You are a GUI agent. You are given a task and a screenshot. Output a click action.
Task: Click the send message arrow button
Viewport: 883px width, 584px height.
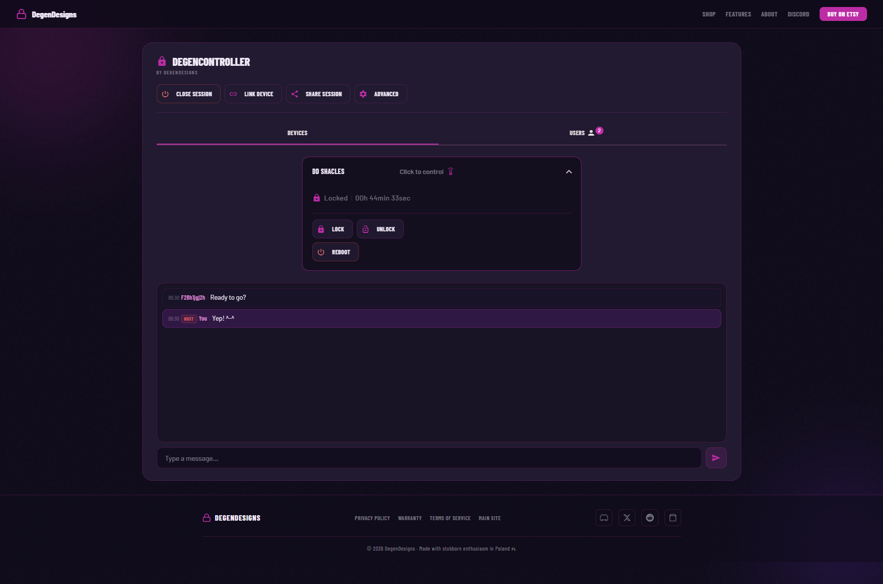716,458
